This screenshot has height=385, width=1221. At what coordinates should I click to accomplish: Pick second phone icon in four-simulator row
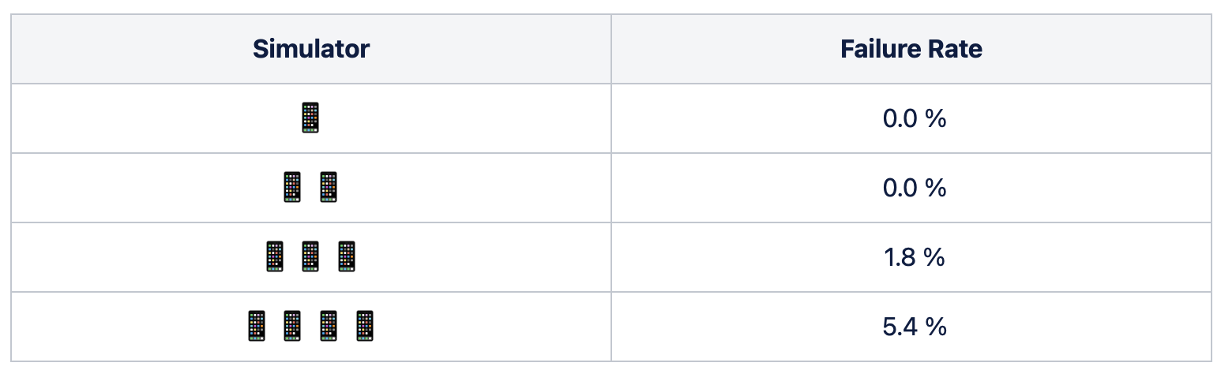[292, 326]
